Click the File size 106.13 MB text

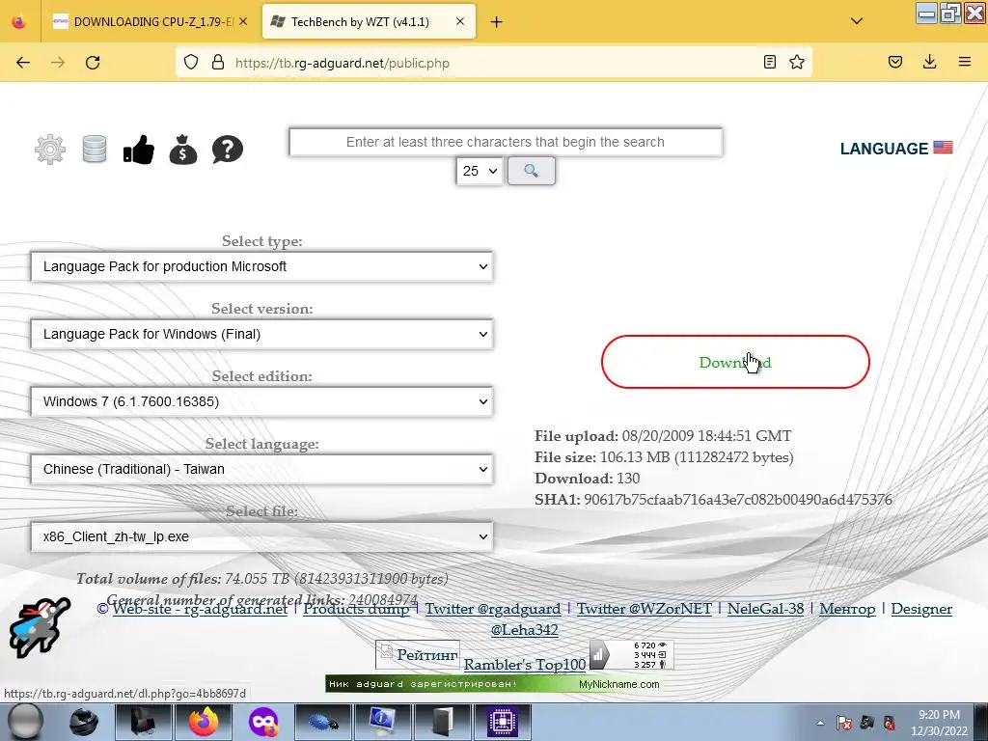click(664, 456)
